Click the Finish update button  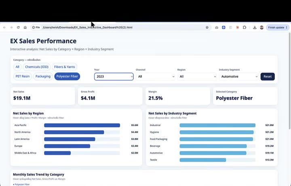(277, 27)
